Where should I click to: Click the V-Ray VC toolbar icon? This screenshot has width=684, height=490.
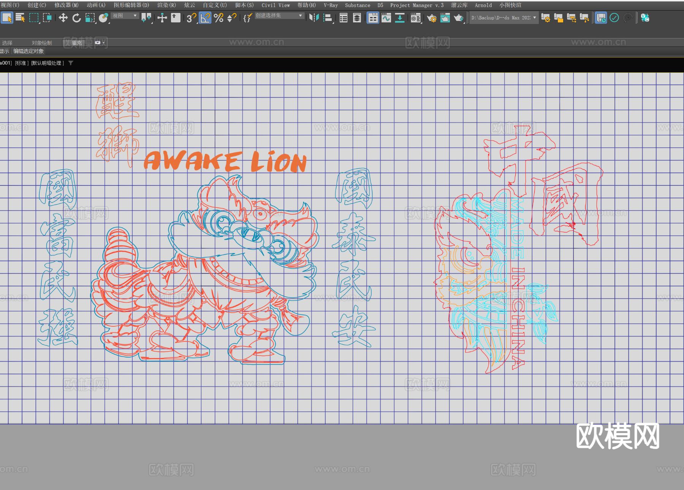tap(645, 18)
